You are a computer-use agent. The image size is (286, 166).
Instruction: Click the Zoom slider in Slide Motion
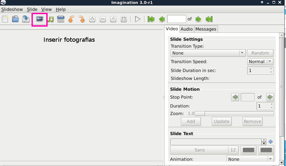tap(234, 113)
